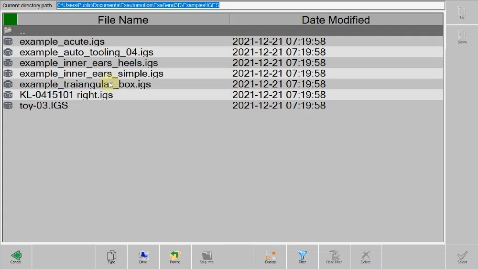478x269 pixels.
Task: Click file icon beside toy-03.IGS
Action: coord(8,106)
